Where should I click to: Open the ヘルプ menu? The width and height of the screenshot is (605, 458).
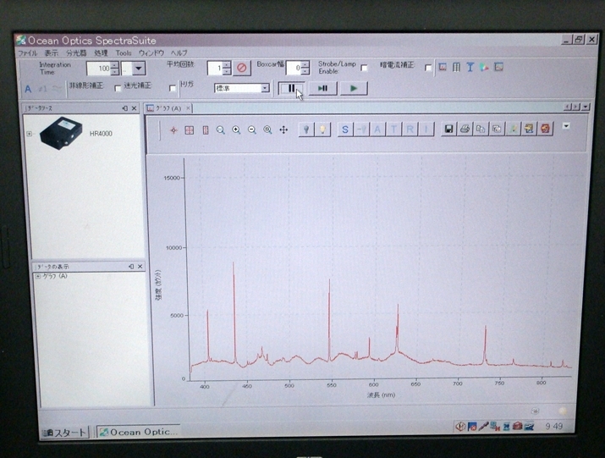(x=179, y=52)
